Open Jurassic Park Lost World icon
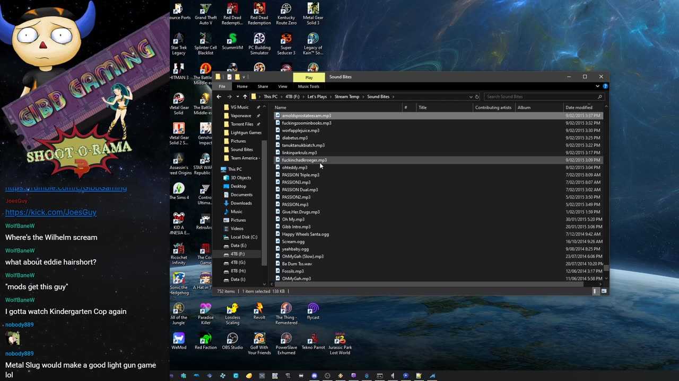 click(x=340, y=344)
